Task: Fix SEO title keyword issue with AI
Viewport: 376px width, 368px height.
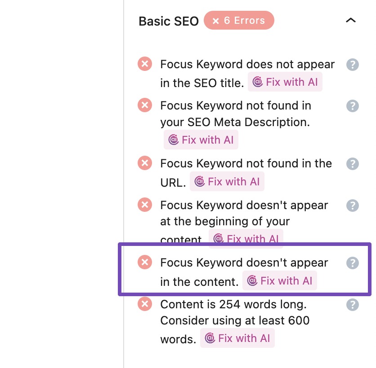Action: pos(285,82)
